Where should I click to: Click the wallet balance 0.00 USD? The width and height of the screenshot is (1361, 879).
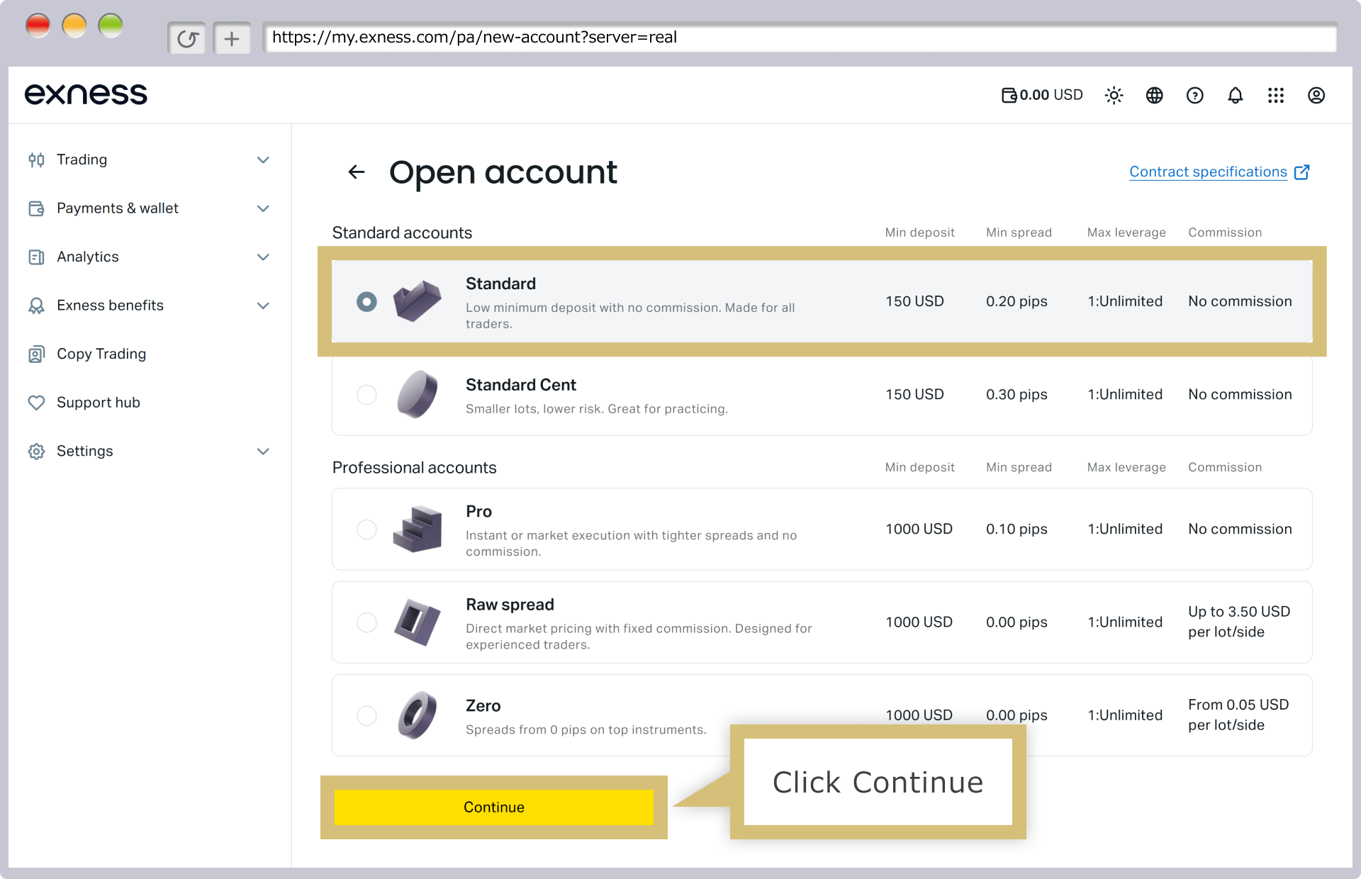[x=1041, y=95]
